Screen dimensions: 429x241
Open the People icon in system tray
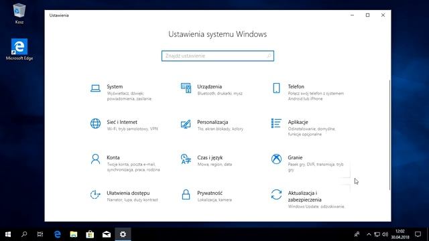(x=357, y=234)
